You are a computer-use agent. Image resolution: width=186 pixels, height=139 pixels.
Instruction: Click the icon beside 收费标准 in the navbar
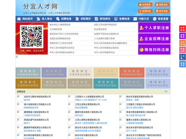[x=116, y=19]
